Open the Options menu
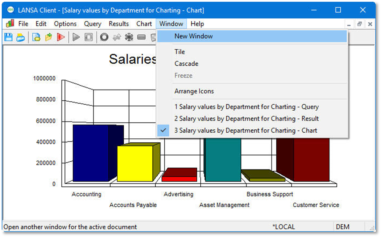381x237 pixels. point(65,24)
